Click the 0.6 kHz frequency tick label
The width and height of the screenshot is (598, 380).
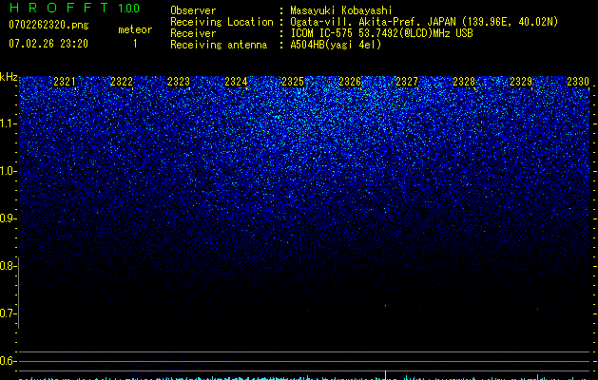[x=8, y=361]
